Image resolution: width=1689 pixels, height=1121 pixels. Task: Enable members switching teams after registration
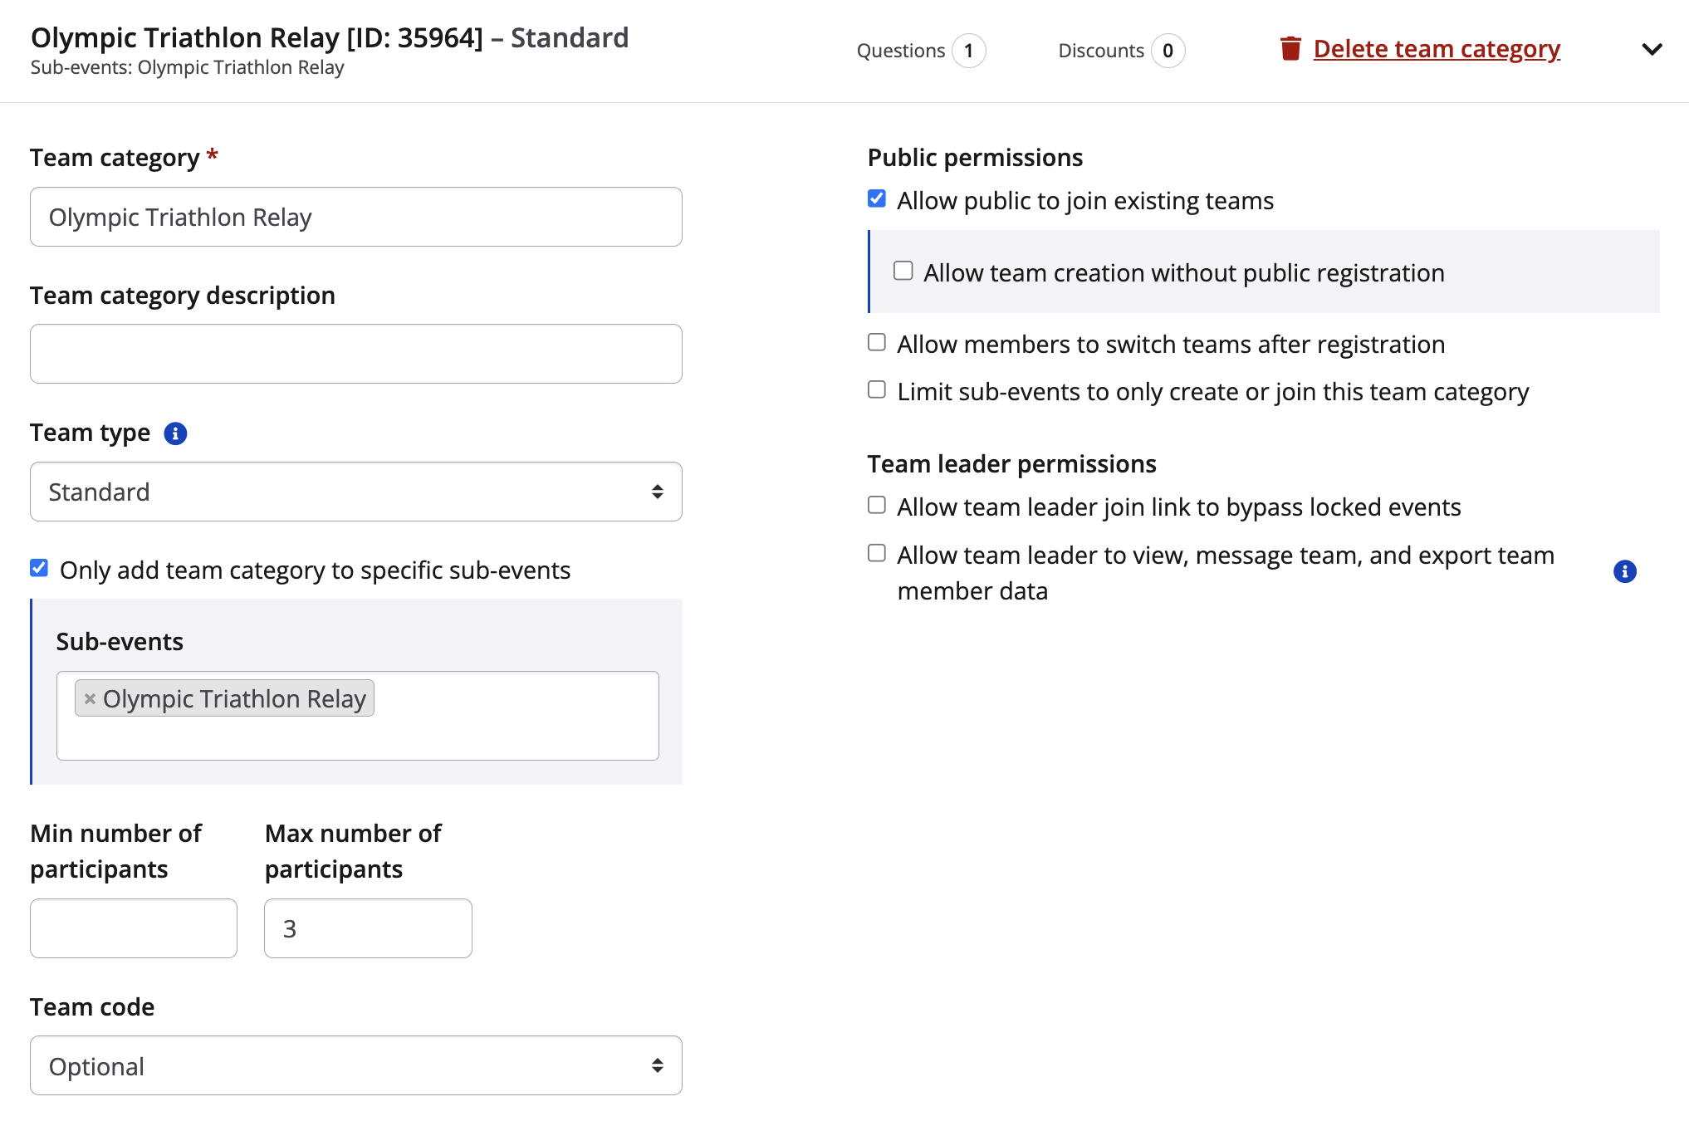click(x=877, y=343)
